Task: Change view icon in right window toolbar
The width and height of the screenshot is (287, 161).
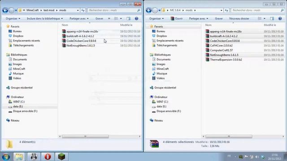Action: (x=260, y=19)
